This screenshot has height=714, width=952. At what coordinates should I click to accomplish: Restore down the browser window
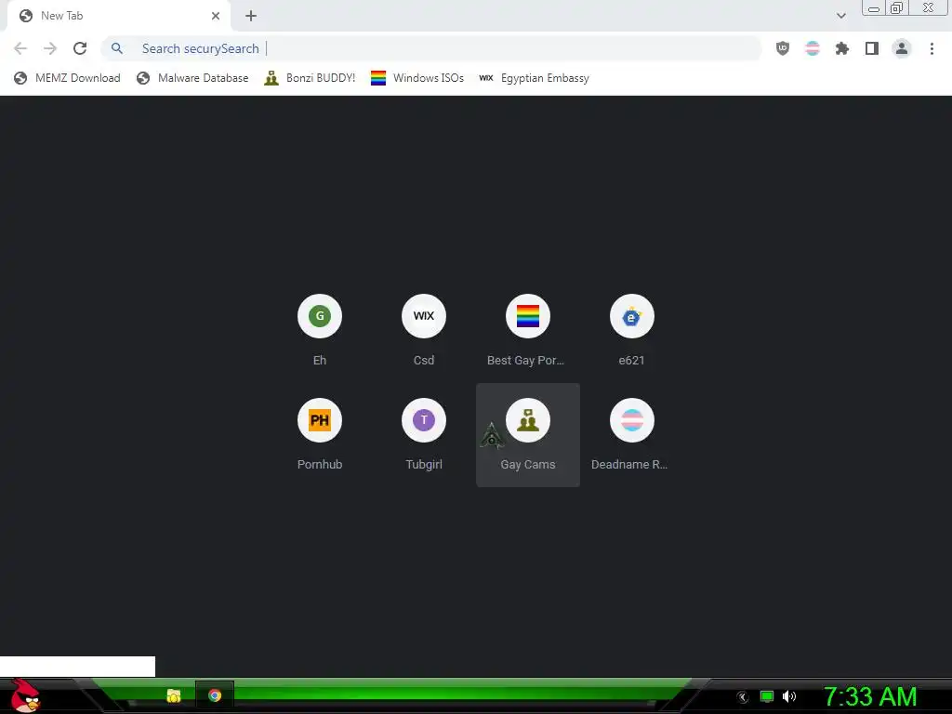897,7
